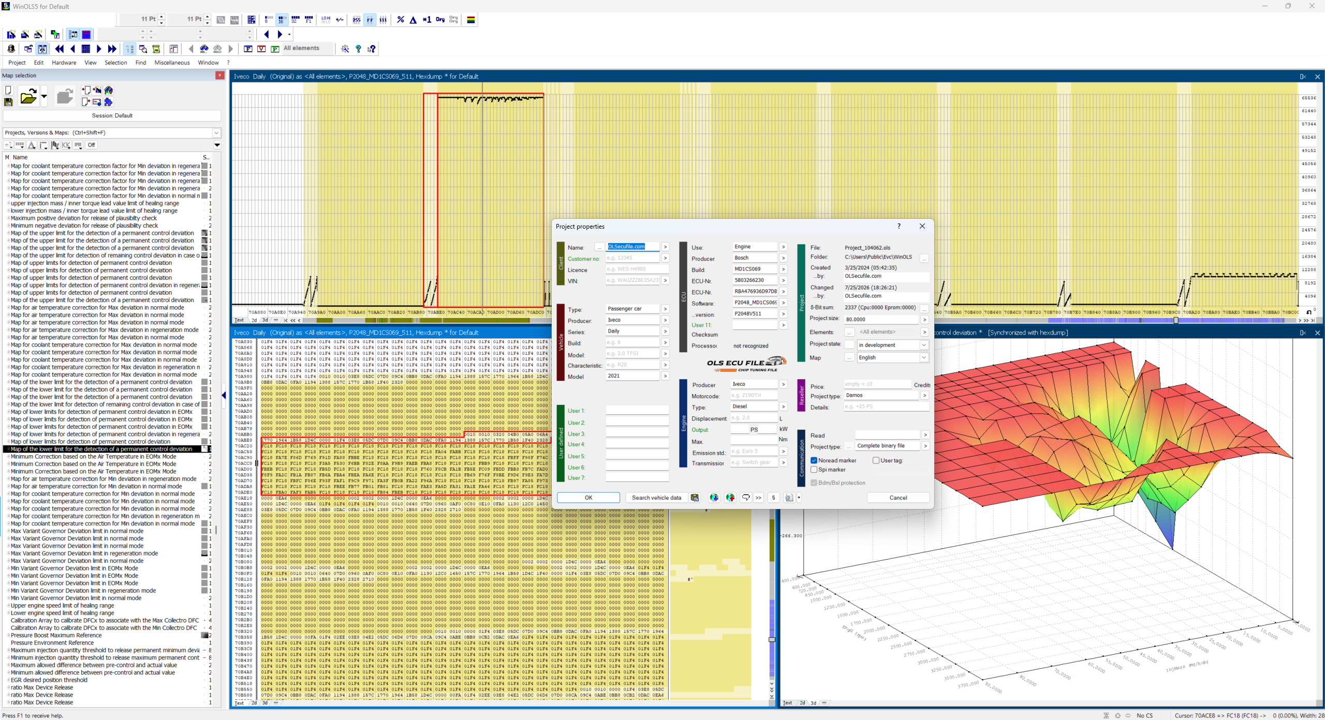1325x720 pixels.
Task: Click the Search vehicle data button
Action: coord(656,498)
